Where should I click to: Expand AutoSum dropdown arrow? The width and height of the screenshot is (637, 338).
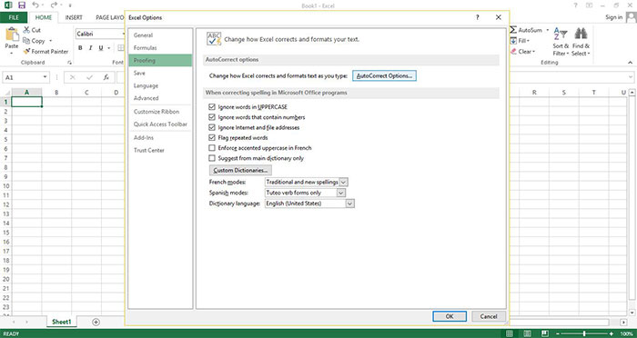[547, 30]
